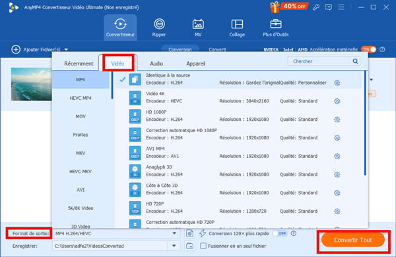
Task: Click the Enregistrer path field
Action: tap(110, 246)
